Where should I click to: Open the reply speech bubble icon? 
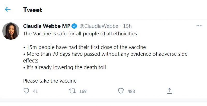[26, 91]
